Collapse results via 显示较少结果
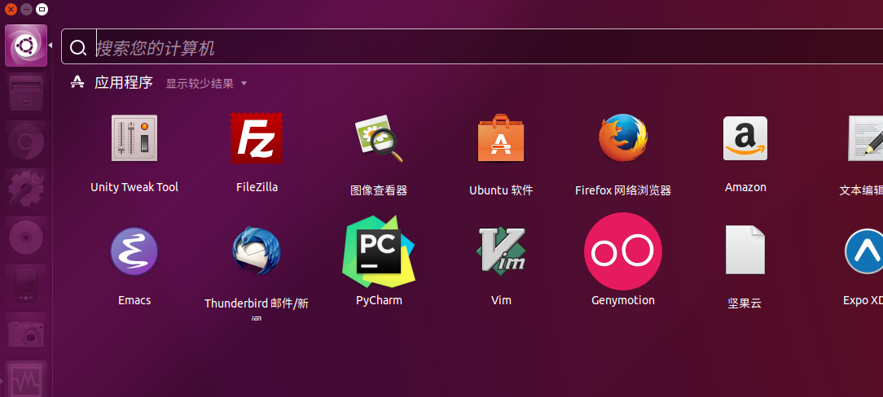The height and width of the screenshot is (397, 883). [205, 84]
